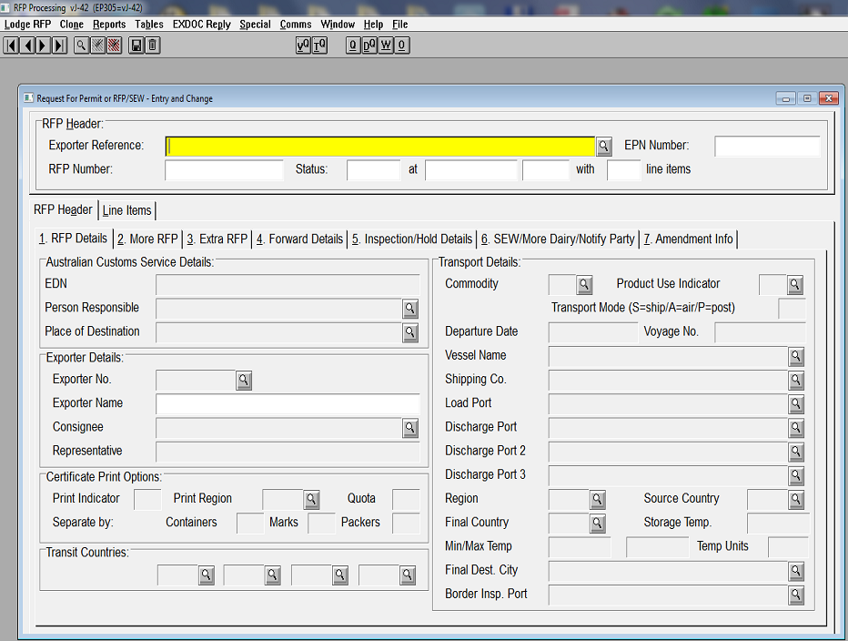Open the Commodity lookup button
The width and height of the screenshot is (848, 641).
[584, 285]
